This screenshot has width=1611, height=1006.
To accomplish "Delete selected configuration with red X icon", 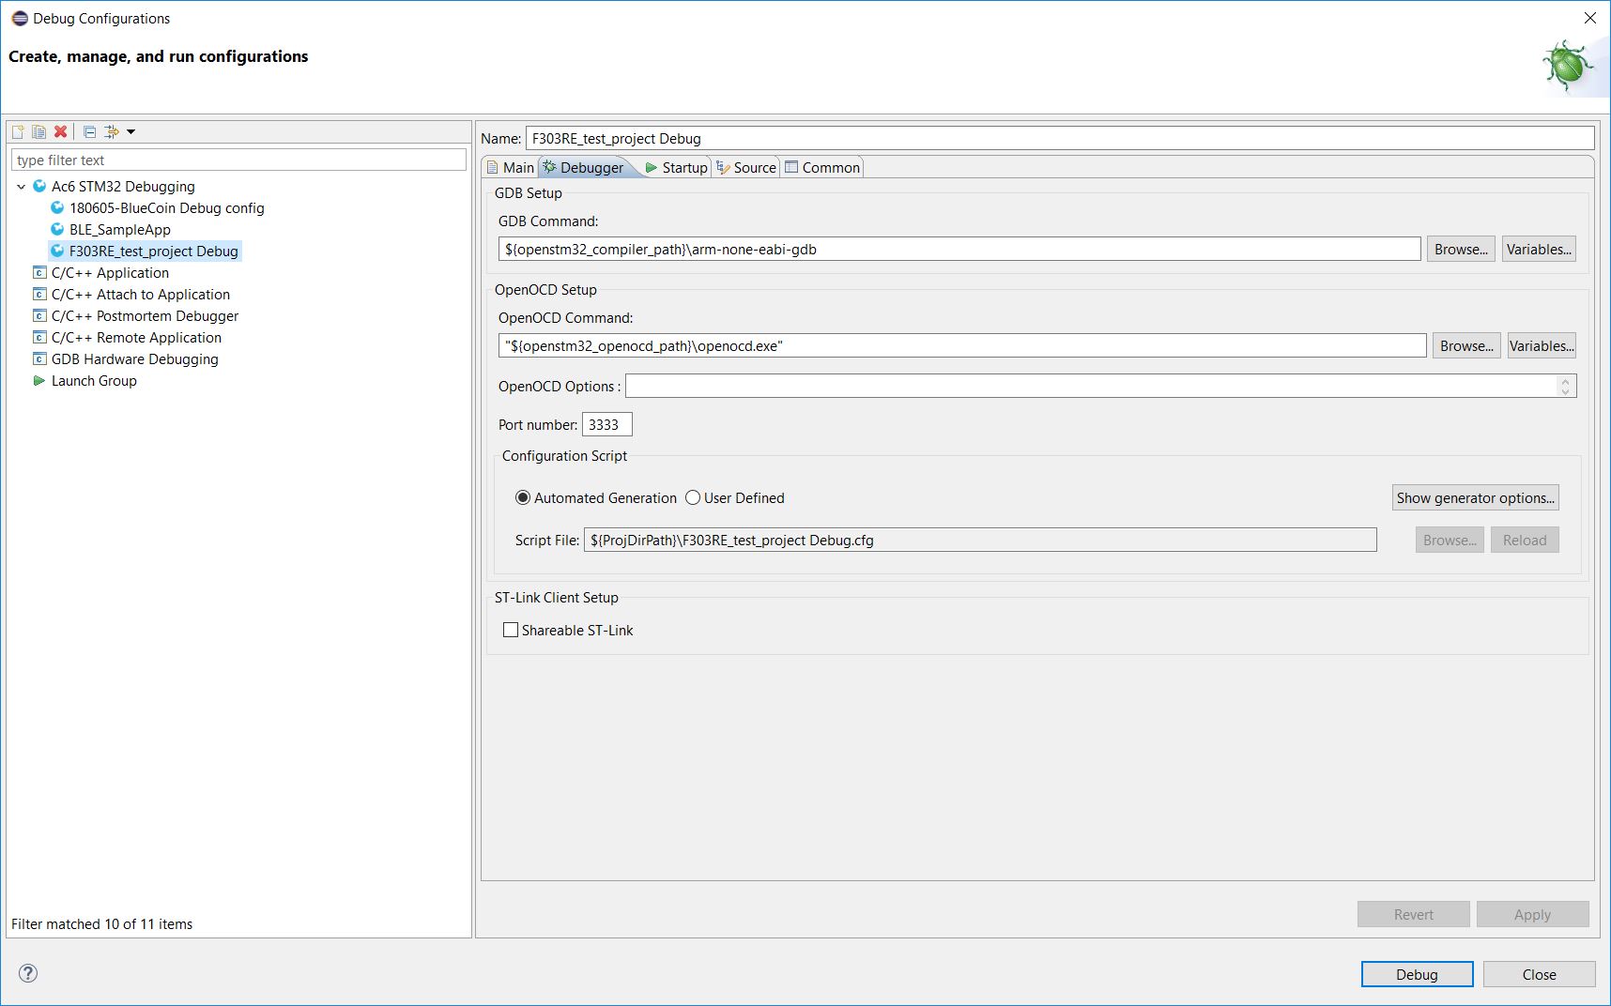I will click(x=61, y=131).
